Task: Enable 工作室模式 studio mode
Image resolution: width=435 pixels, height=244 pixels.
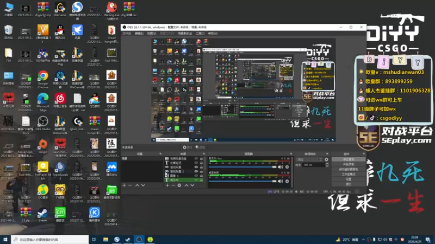Action: [x=349, y=174]
